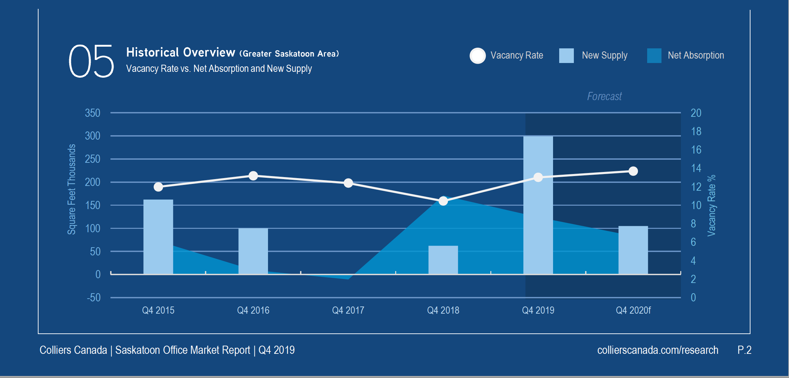Select the Q4 2016 vacancy rate data point
789x378 pixels.
[253, 176]
